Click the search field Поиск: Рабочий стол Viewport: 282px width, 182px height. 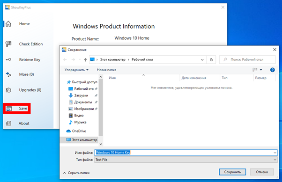247,59
